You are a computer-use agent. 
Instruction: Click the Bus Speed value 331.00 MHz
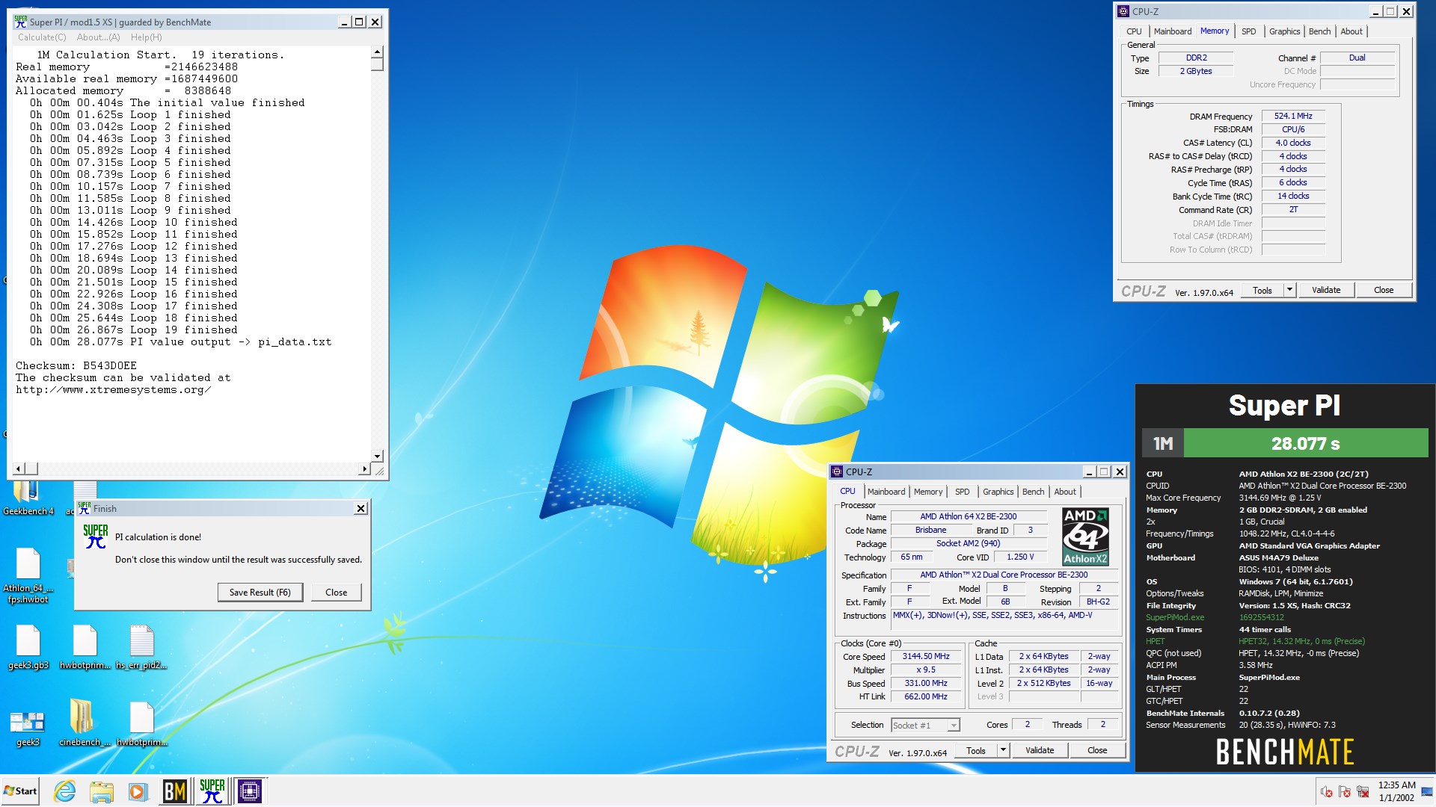[x=926, y=683]
